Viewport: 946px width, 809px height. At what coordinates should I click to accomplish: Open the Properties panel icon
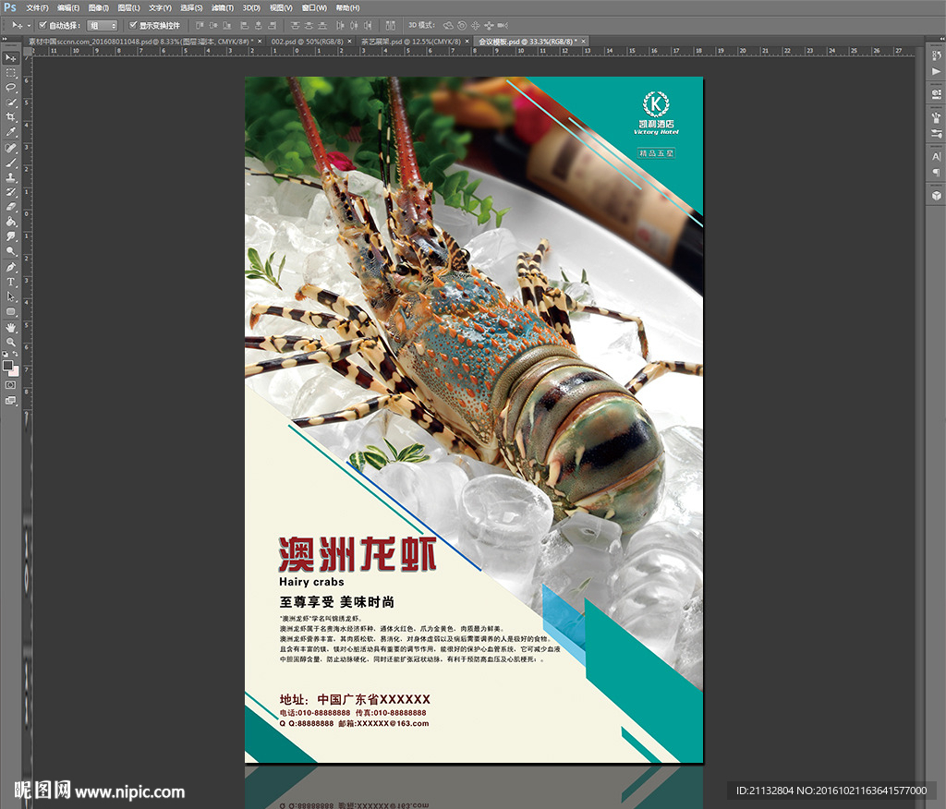(x=937, y=94)
